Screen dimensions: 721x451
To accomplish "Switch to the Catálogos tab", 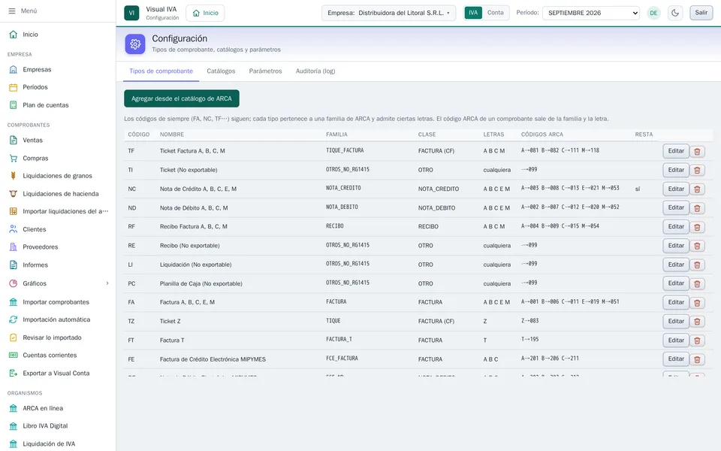I will click(221, 71).
